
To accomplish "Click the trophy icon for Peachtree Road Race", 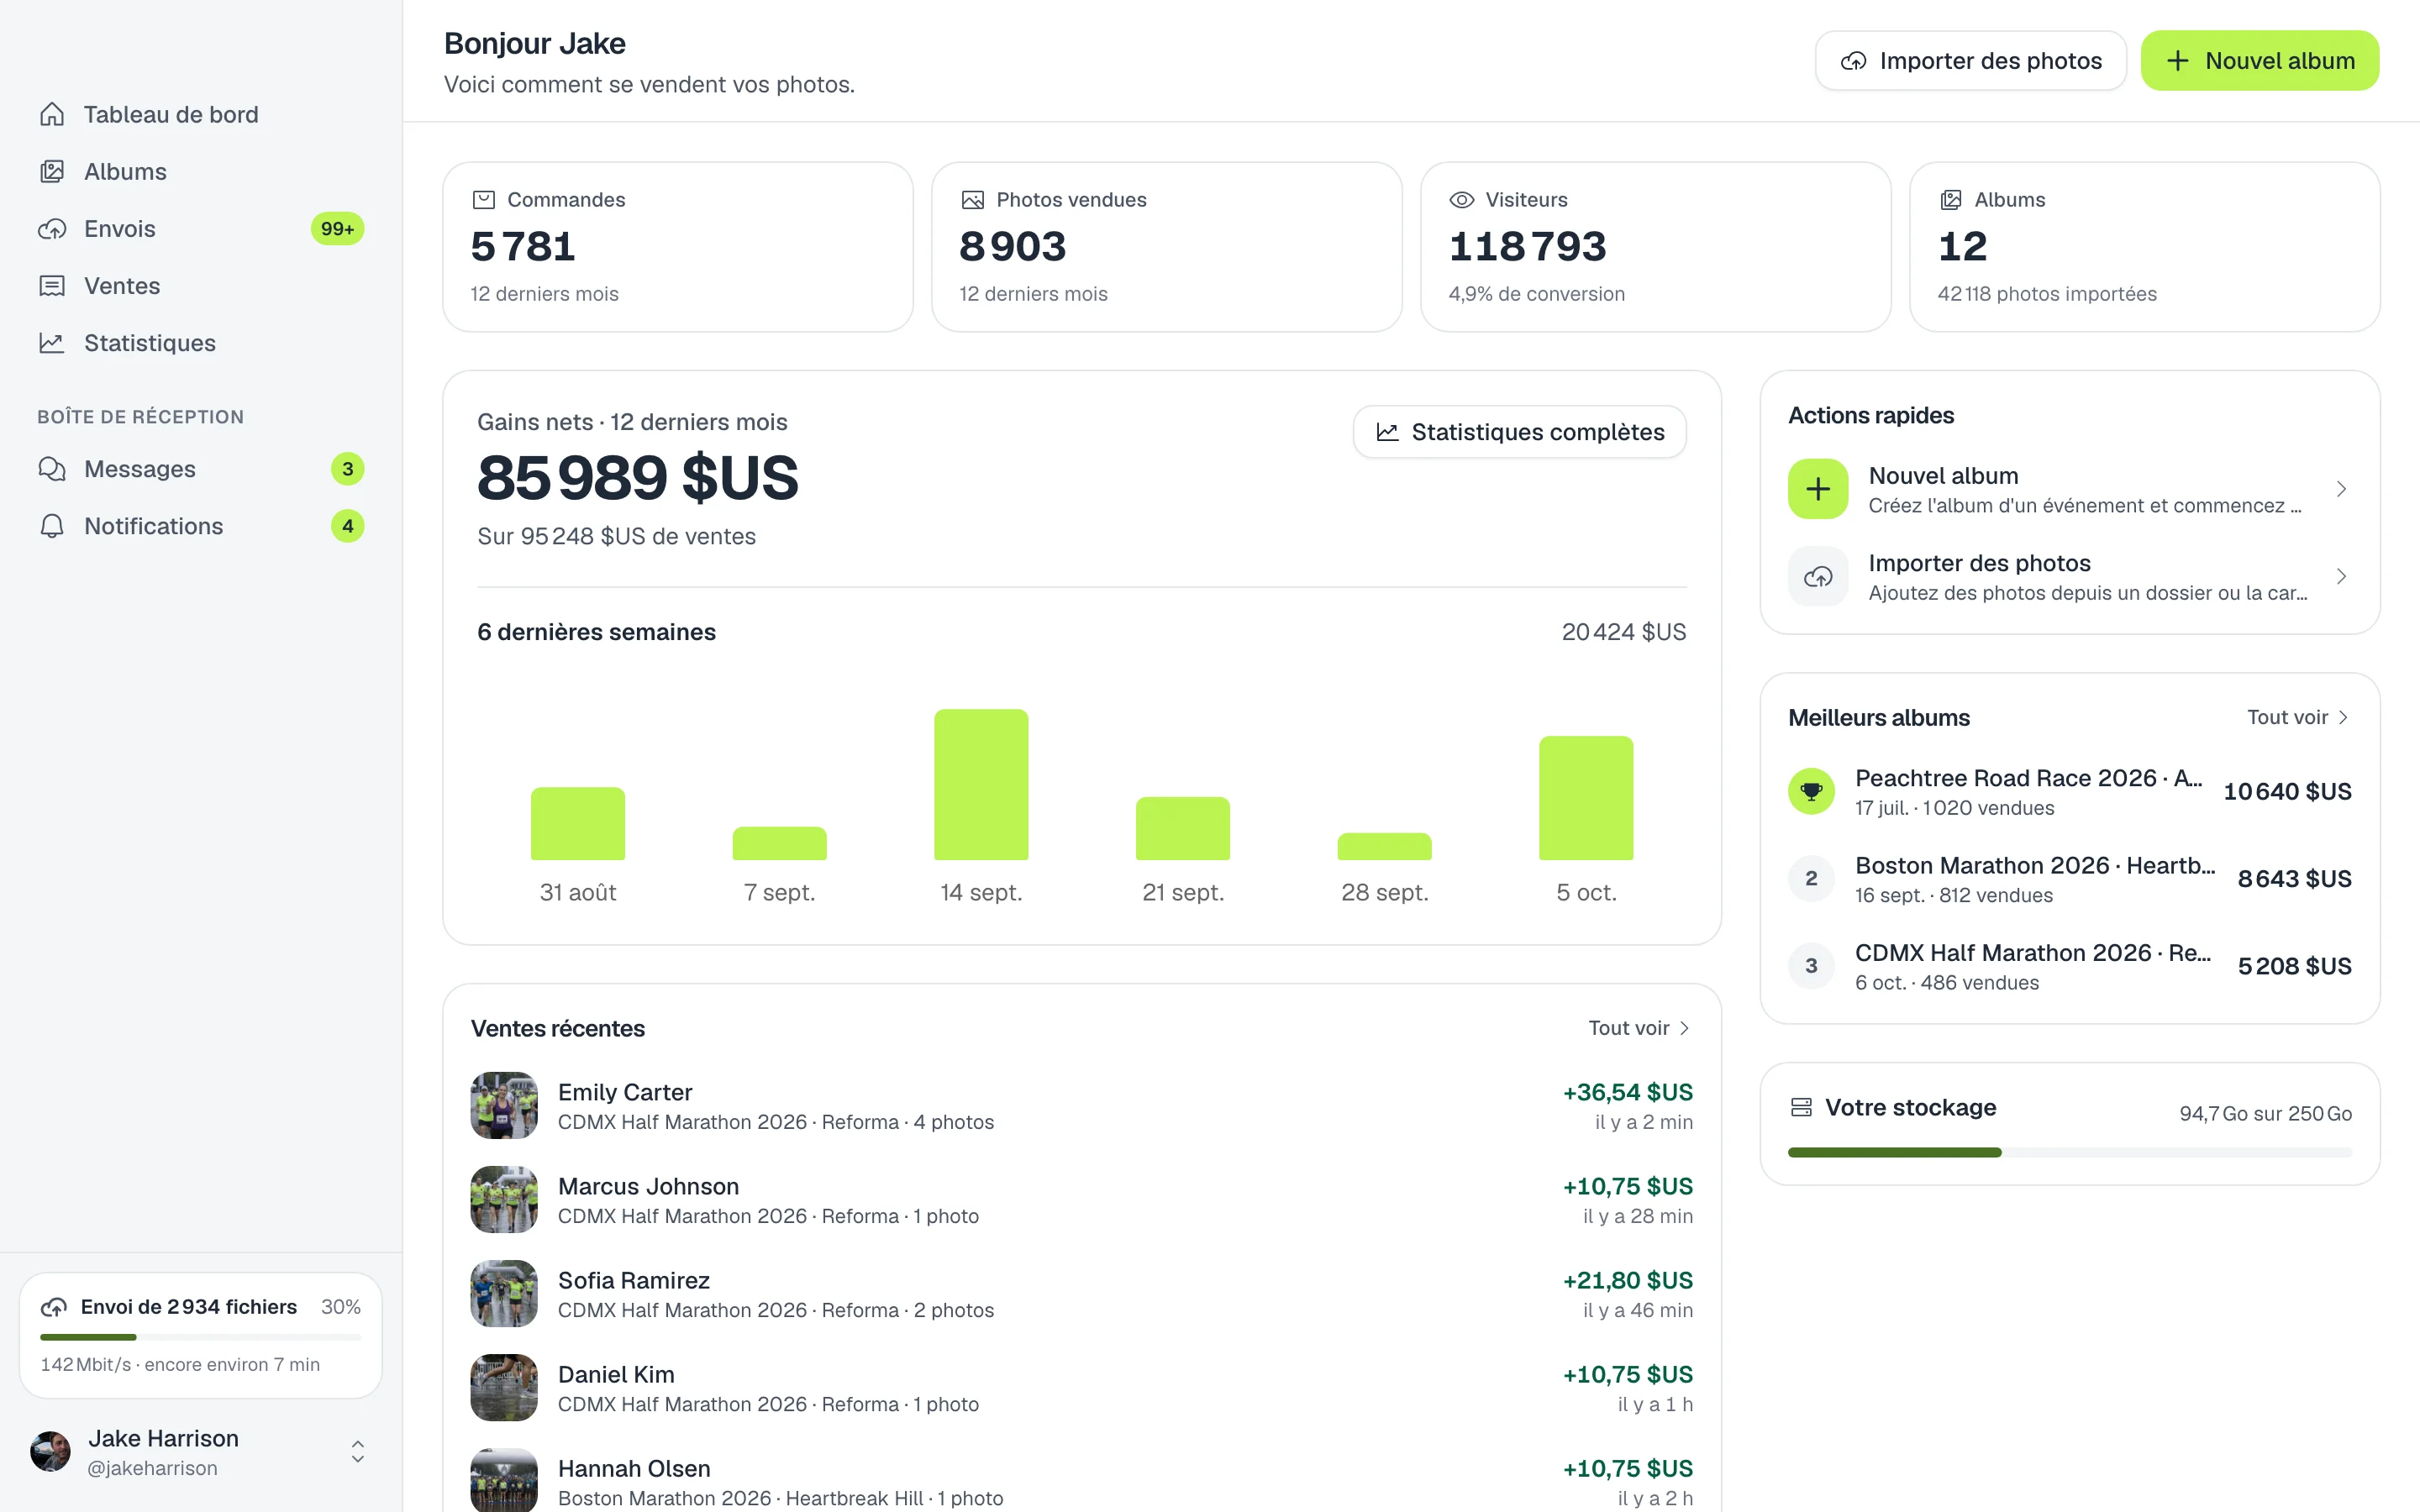I will point(1811,792).
